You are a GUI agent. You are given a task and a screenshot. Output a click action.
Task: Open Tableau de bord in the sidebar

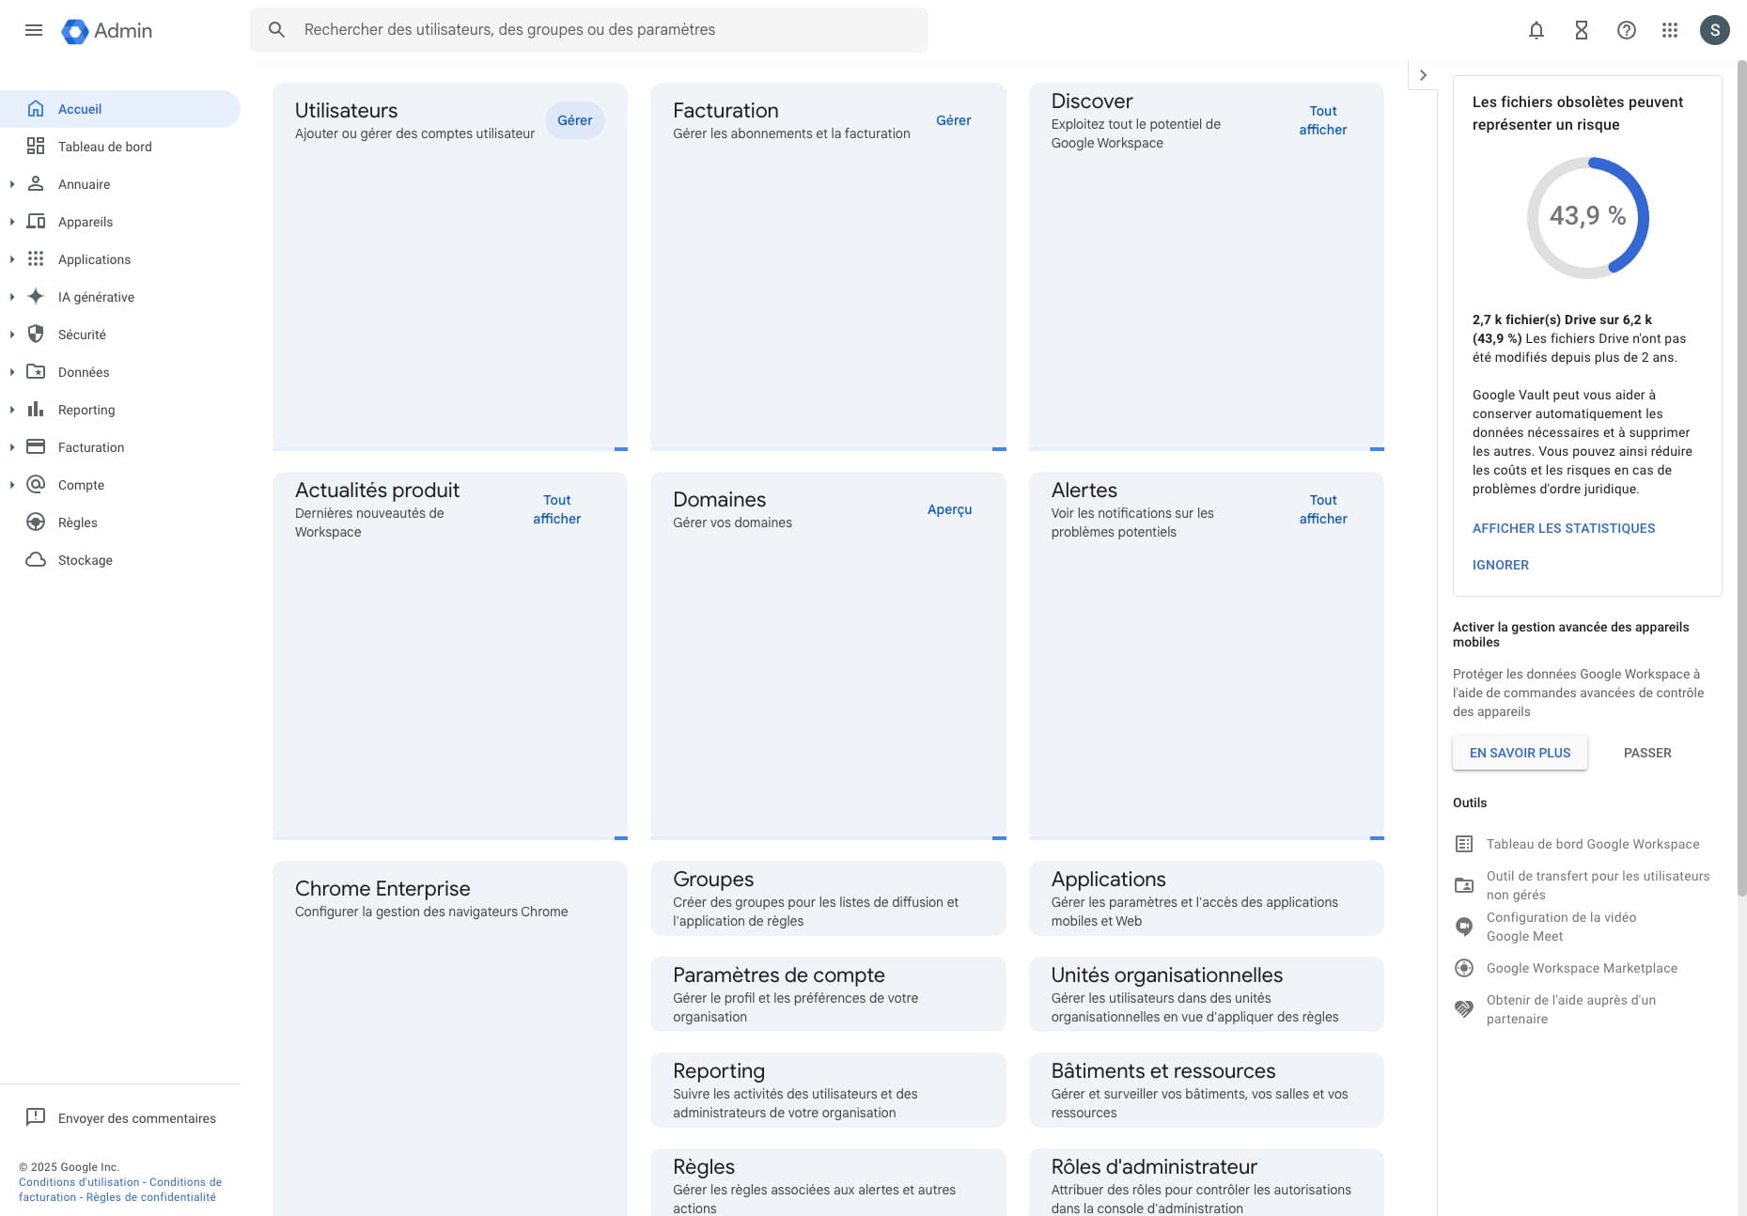(120, 147)
